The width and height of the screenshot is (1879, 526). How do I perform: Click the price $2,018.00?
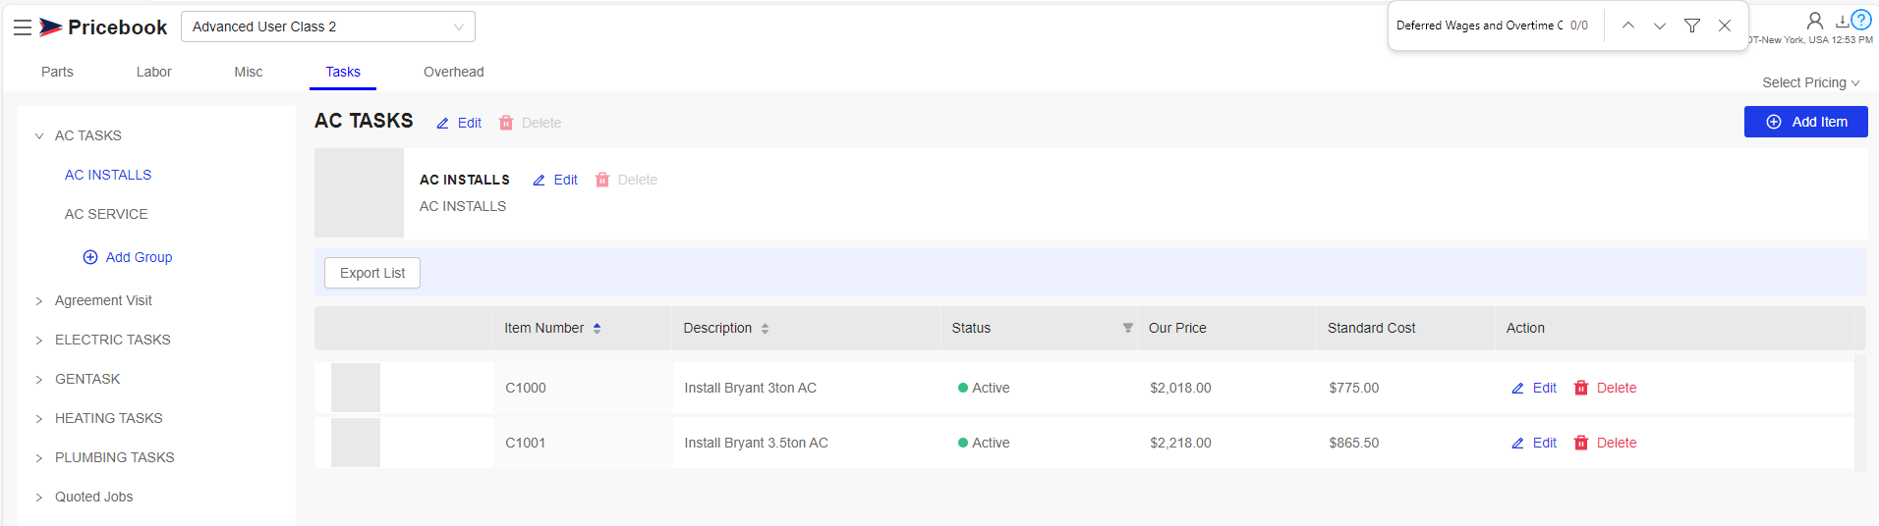click(1180, 388)
